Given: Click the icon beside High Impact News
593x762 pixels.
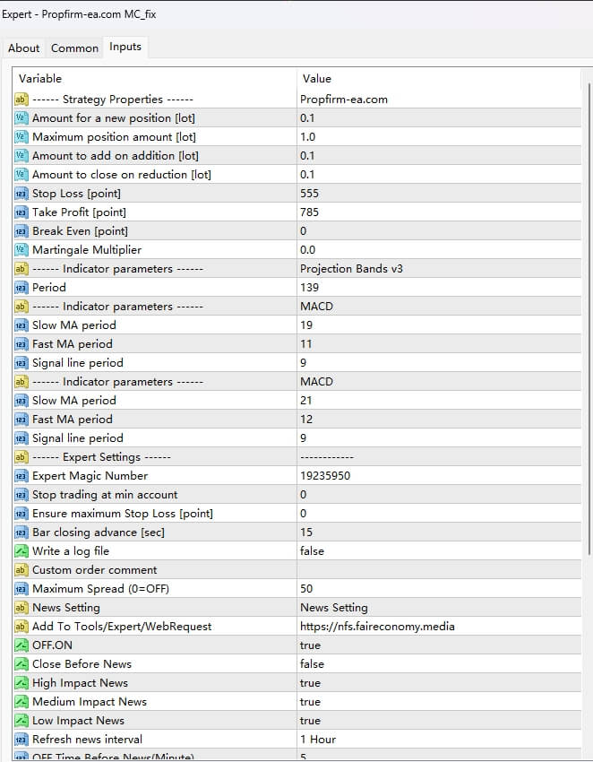Looking at the screenshot, I should coord(21,683).
